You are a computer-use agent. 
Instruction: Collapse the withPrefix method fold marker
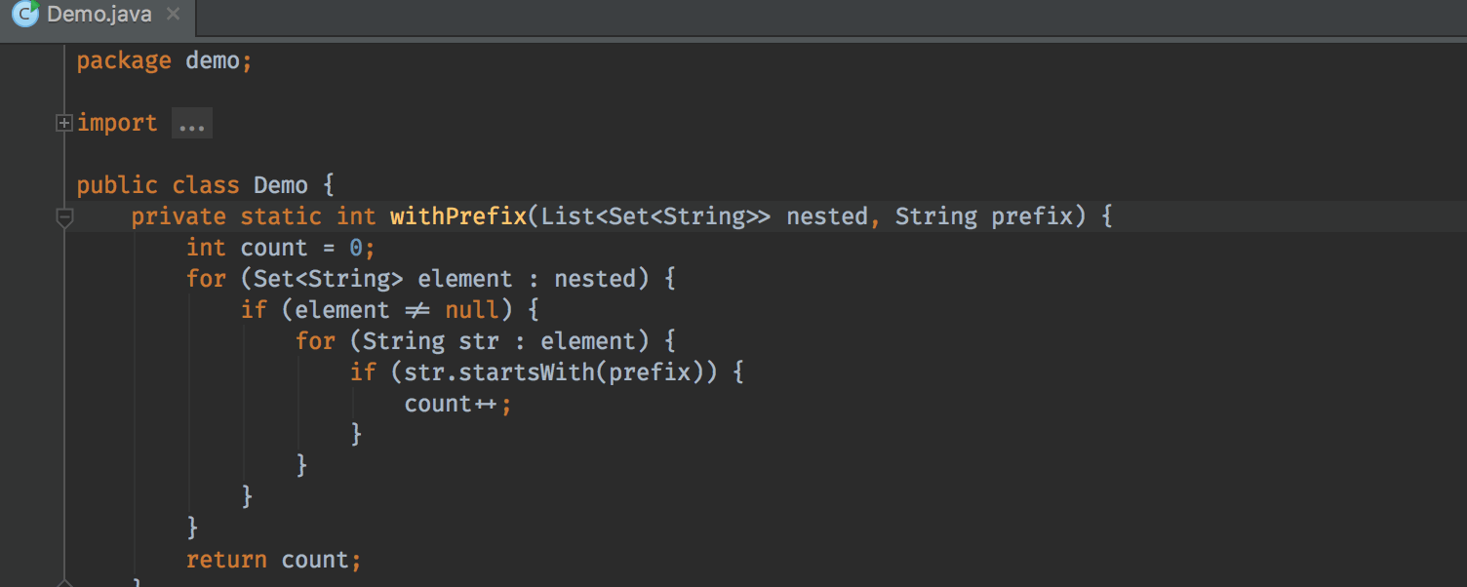tap(64, 217)
